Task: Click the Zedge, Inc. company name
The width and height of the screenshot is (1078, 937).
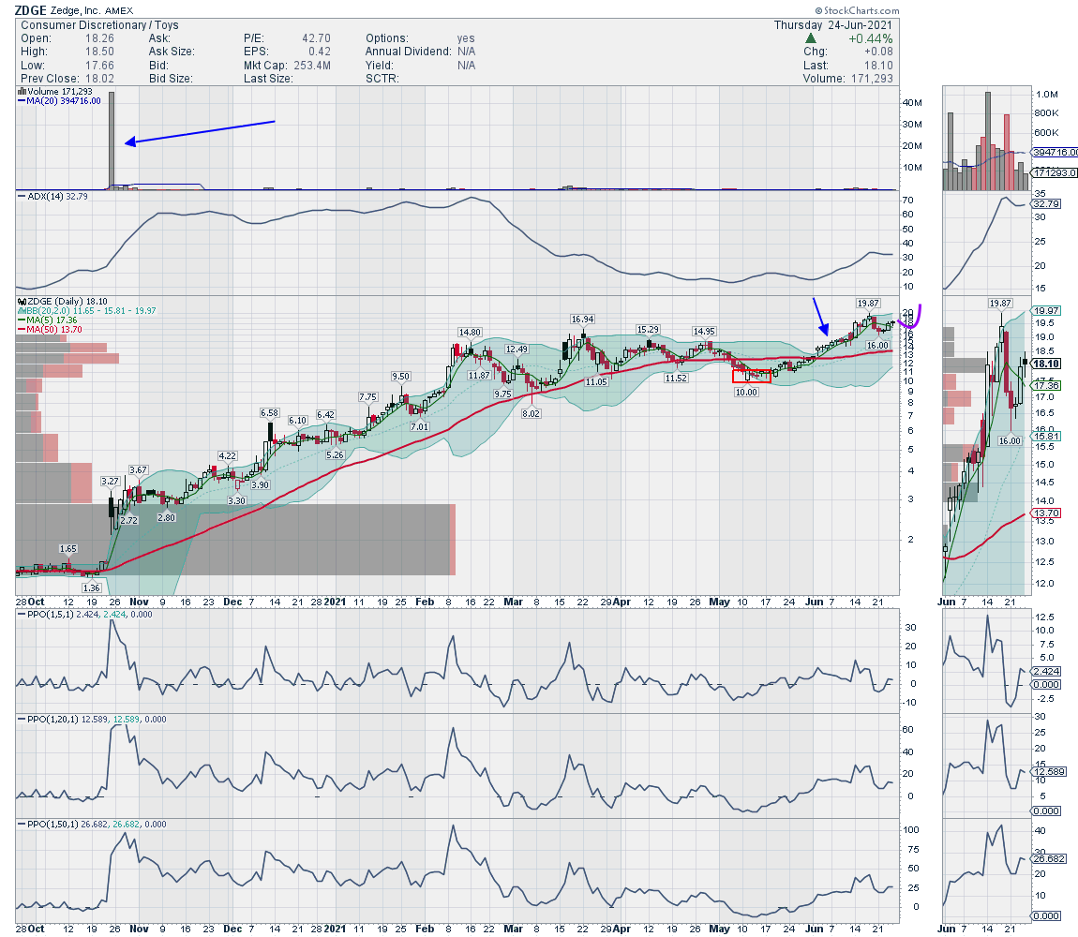Action: coord(76,10)
